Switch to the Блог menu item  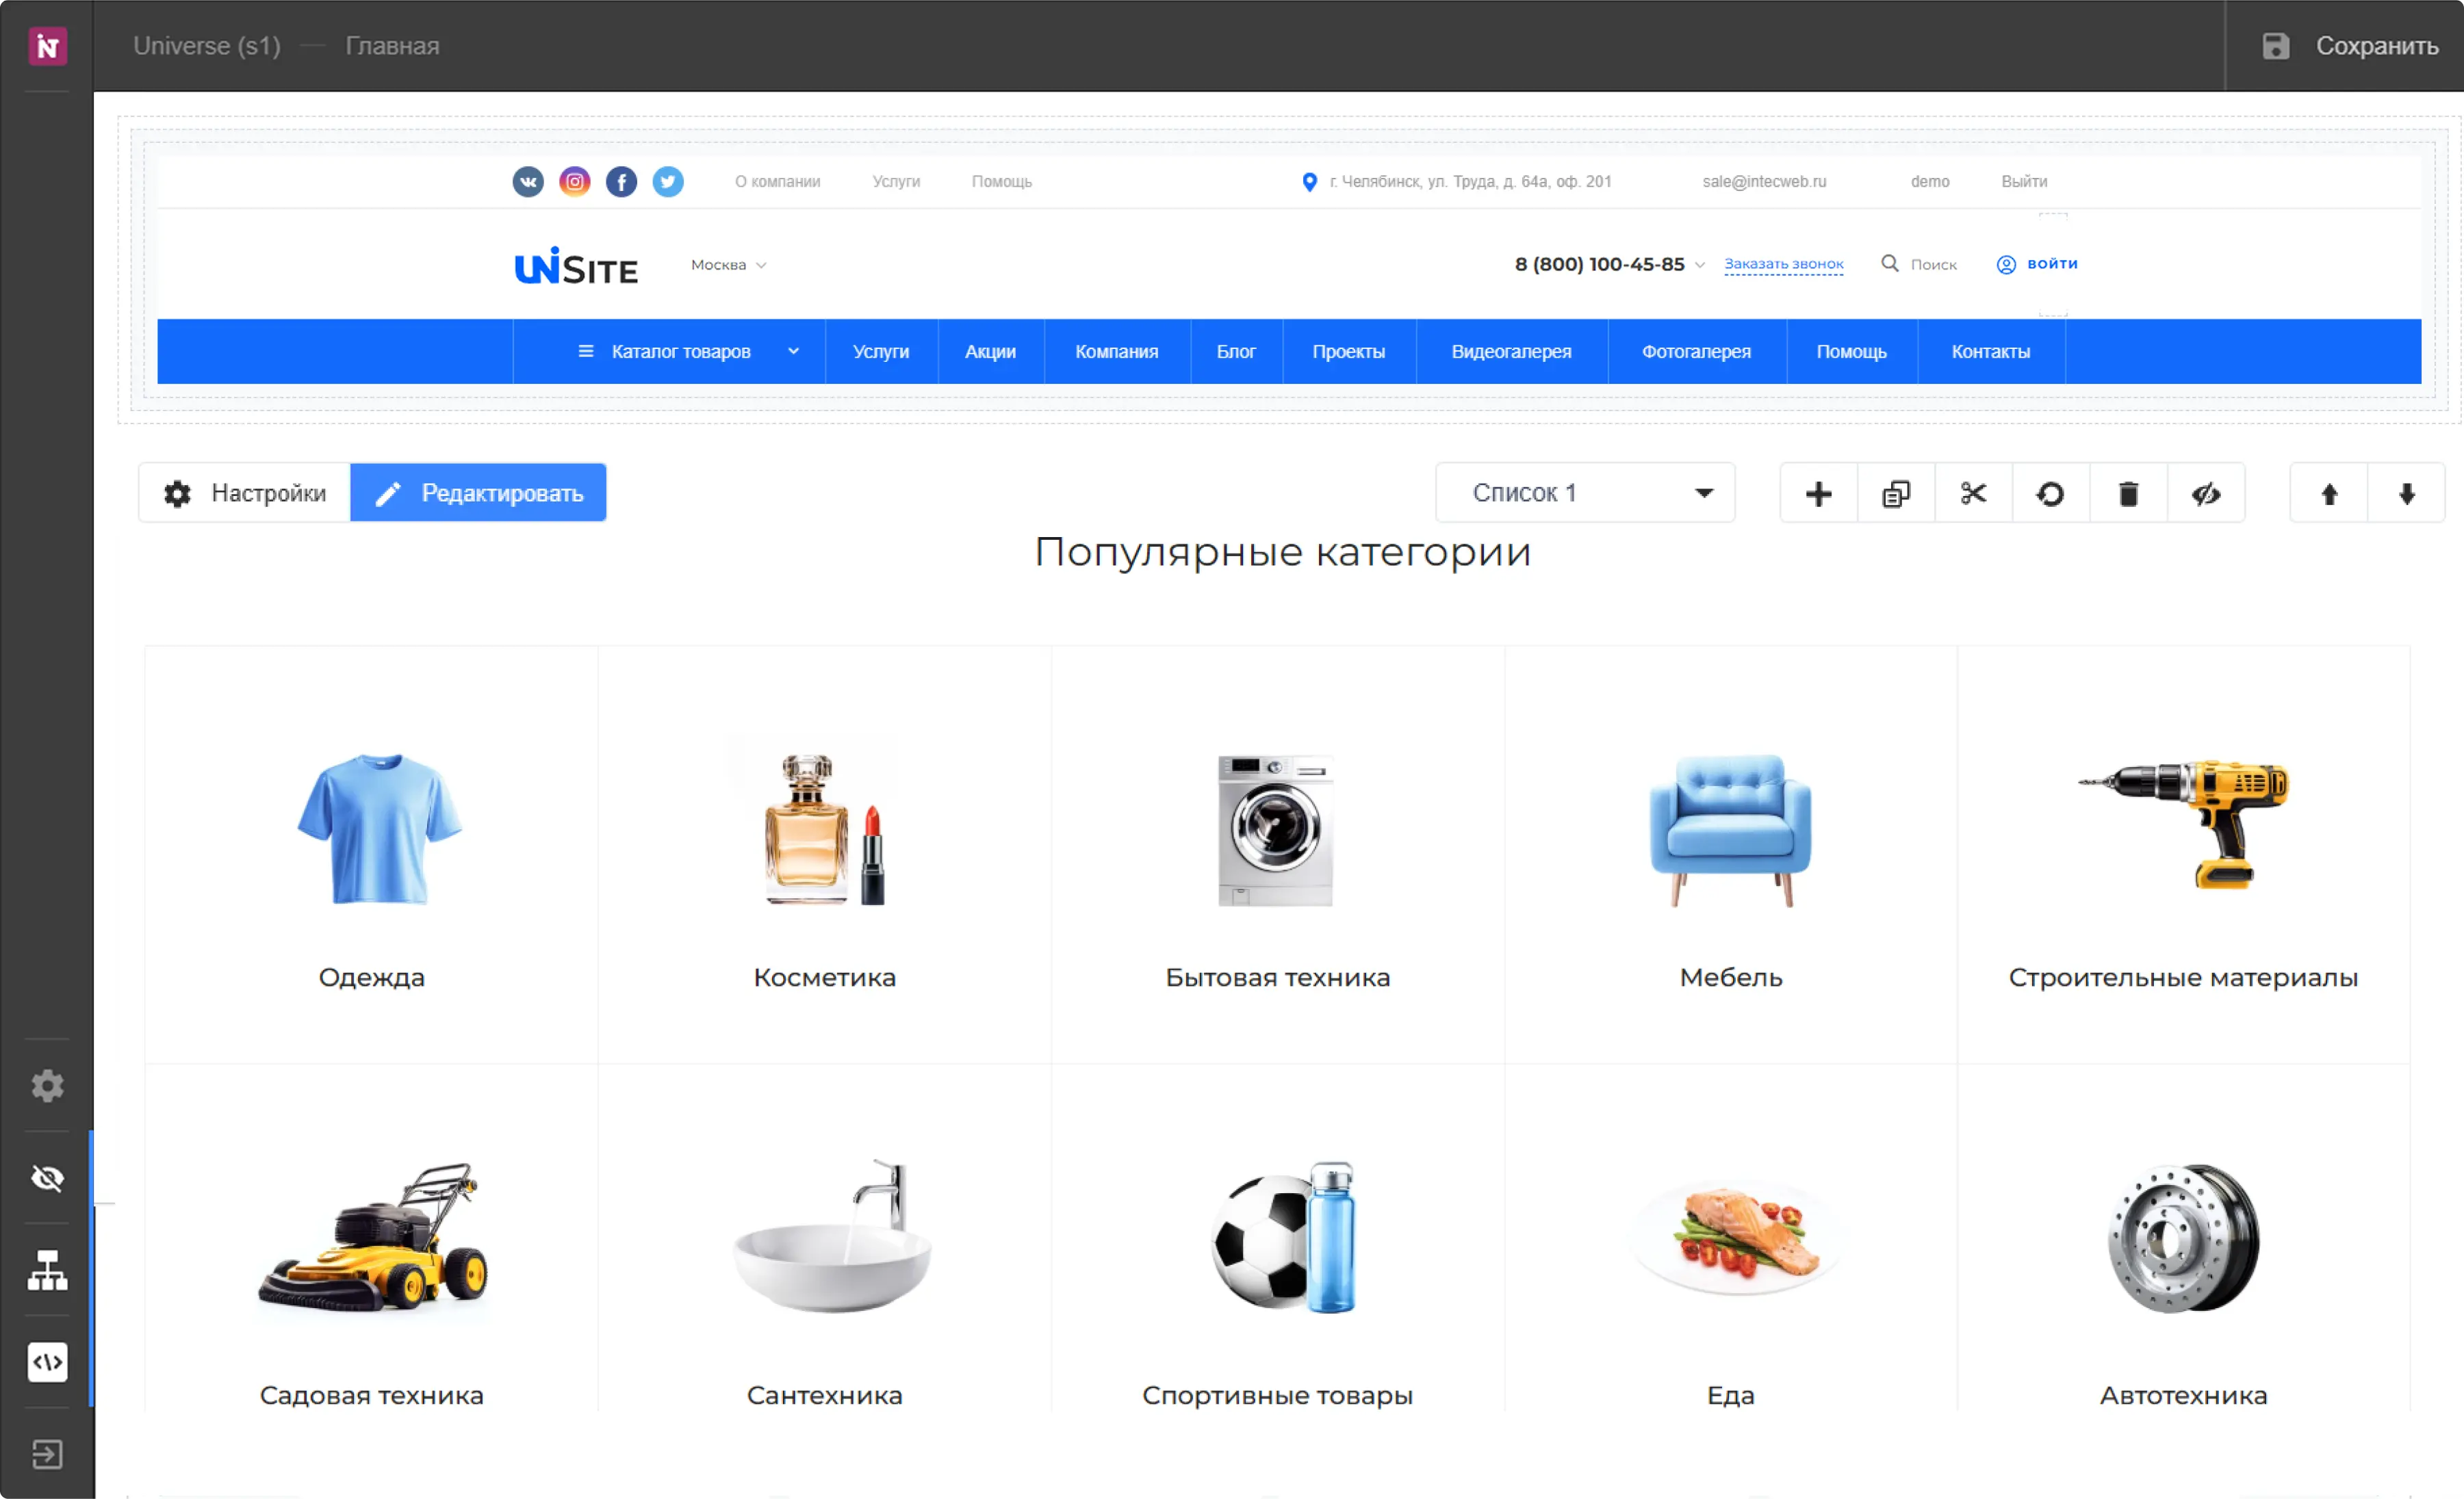1236,351
